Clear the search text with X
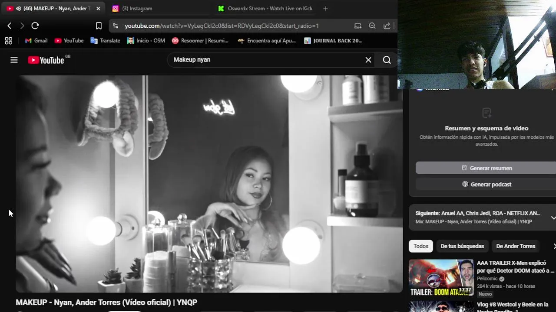556x312 pixels. click(x=368, y=60)
